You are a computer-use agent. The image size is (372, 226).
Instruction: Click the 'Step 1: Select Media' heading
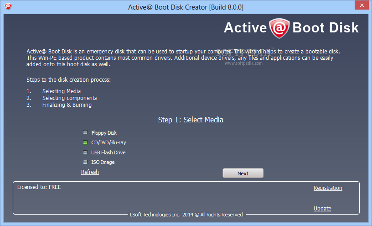coord(191,120)
